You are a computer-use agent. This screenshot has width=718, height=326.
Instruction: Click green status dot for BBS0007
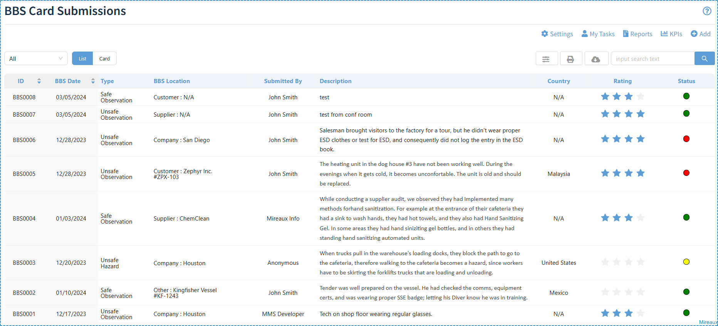point(686,114)
